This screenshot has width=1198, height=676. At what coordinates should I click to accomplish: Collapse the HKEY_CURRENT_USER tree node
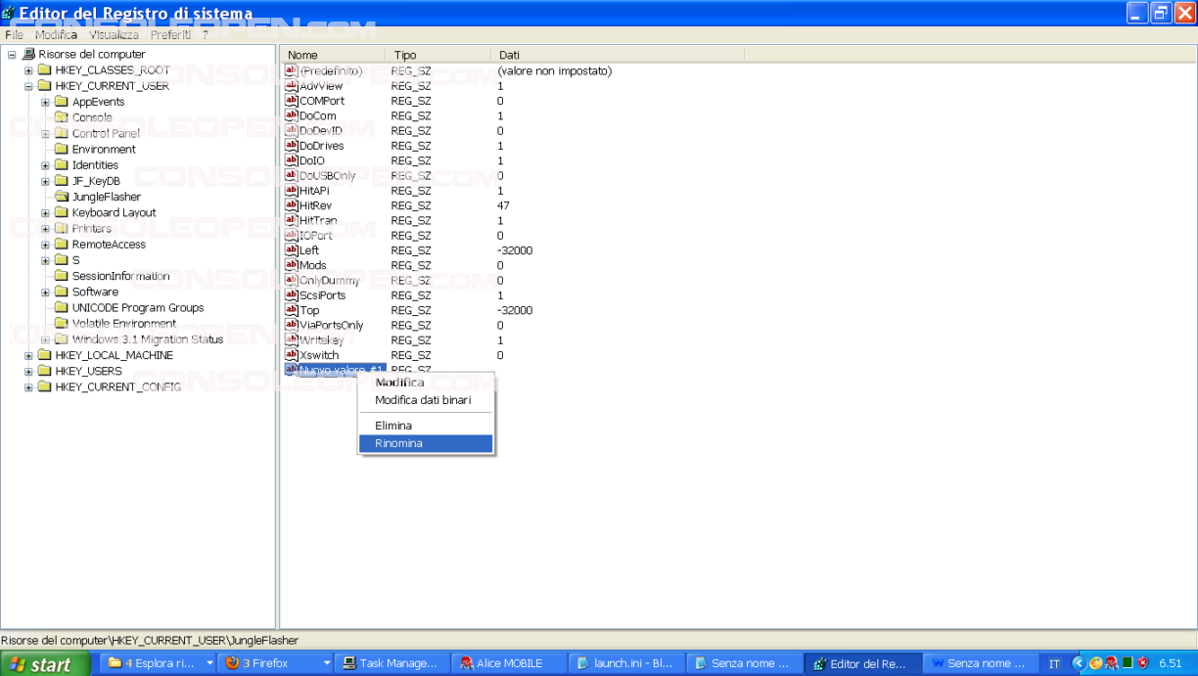tap(28, 86)
